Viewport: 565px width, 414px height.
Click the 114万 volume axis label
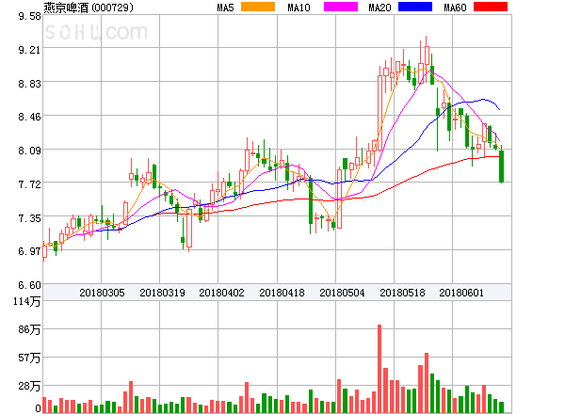[x=27, y=301]
